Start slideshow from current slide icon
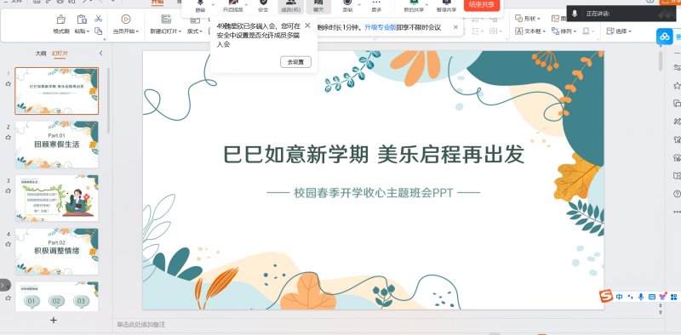 point(126,19)
